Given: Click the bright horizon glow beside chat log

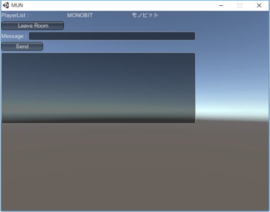Looking at the screenshot, I should pos(232,109).
